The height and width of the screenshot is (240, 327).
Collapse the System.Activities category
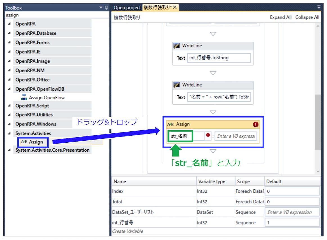tap(9, 133)
